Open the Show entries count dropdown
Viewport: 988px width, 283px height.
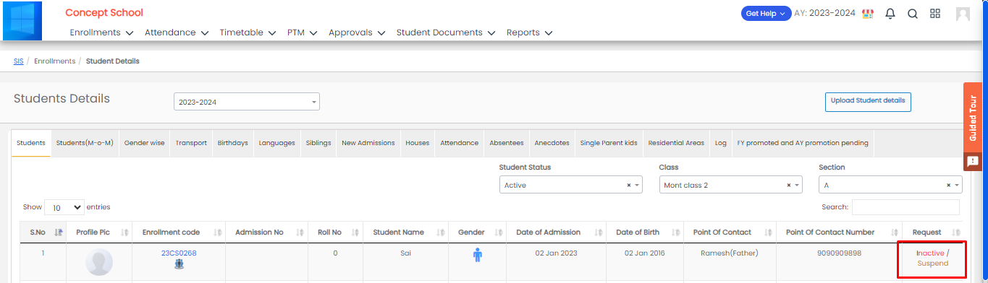[x=64, y=207]
